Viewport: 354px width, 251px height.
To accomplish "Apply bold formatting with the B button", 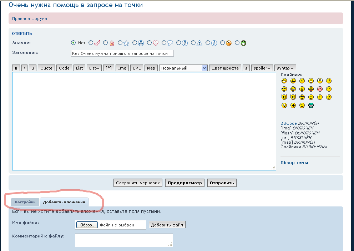I will click(15, 68).
